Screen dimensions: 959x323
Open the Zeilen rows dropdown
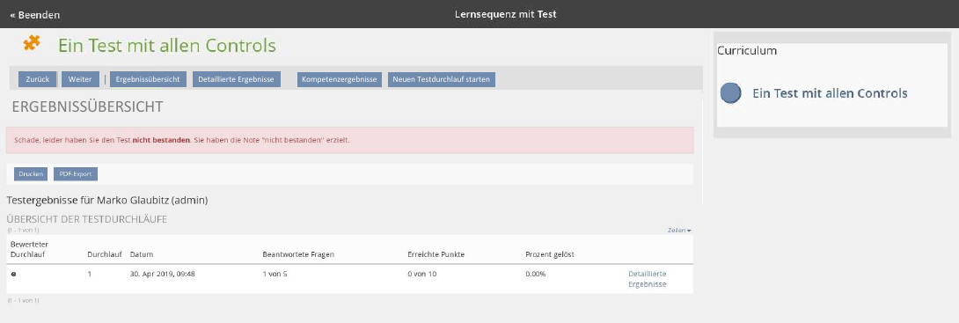pyautogui.click(x=679, y=231)
